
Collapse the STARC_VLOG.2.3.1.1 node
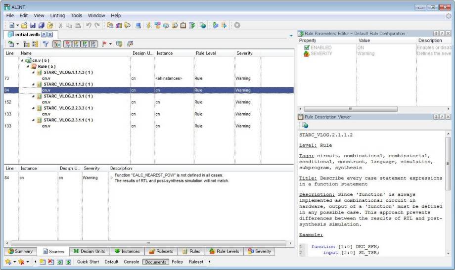pyautogui.click(x=33, y=120)
